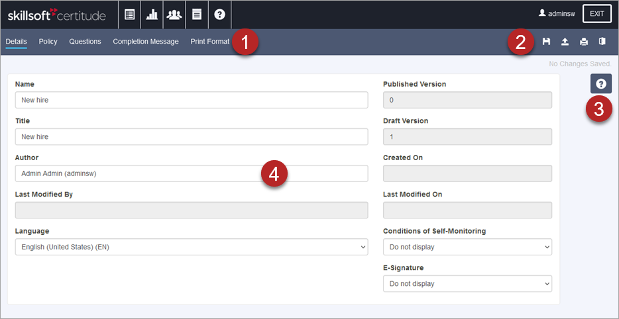Open the Questions tab
This screenshot has height=319, width=619.
pyautogui.click(x=85, y=42)
